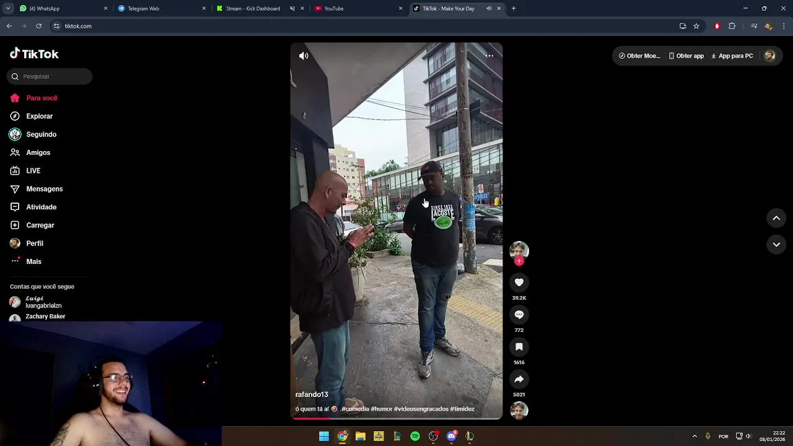Open the taskbar volume control
The width and height of the screenshot is (793, 446).
[x=748, y=436]
